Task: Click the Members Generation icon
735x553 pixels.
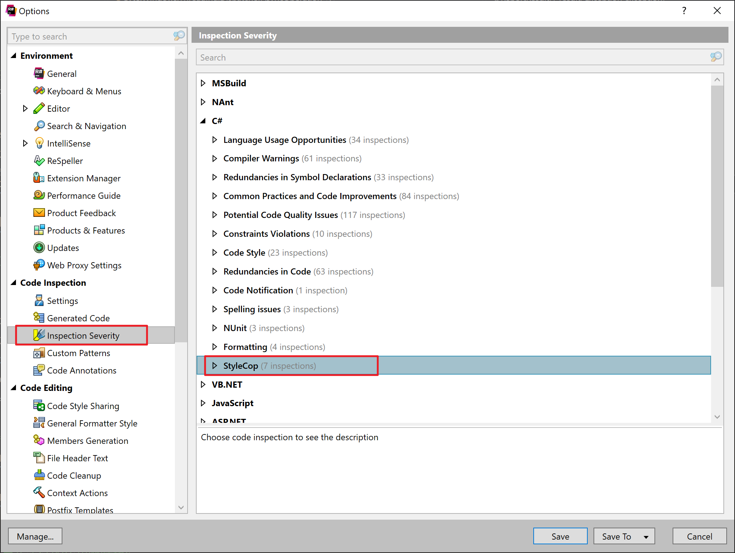Action: click(39, 440)
